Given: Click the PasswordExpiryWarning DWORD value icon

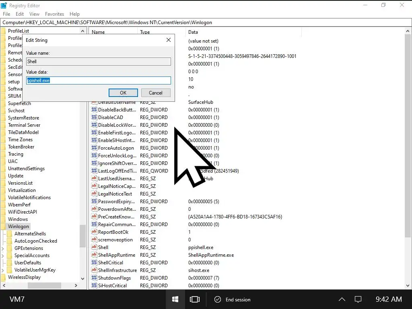Looking at the screenshot, I should 94,201.
